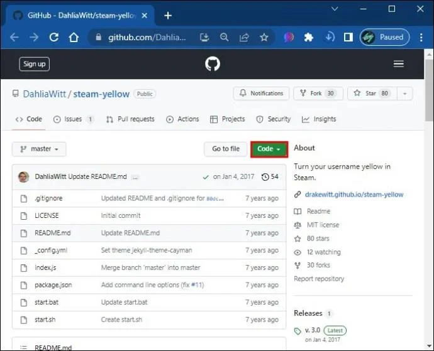Open the .gitignore file
The height and width of the screenshot is (351, 434).
tap(48, 198)
